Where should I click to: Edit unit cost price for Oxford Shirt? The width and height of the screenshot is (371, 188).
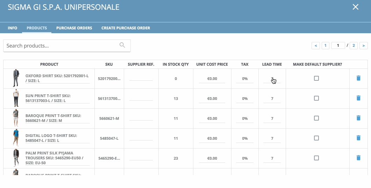pyautogui.click(x=212, y=79)
